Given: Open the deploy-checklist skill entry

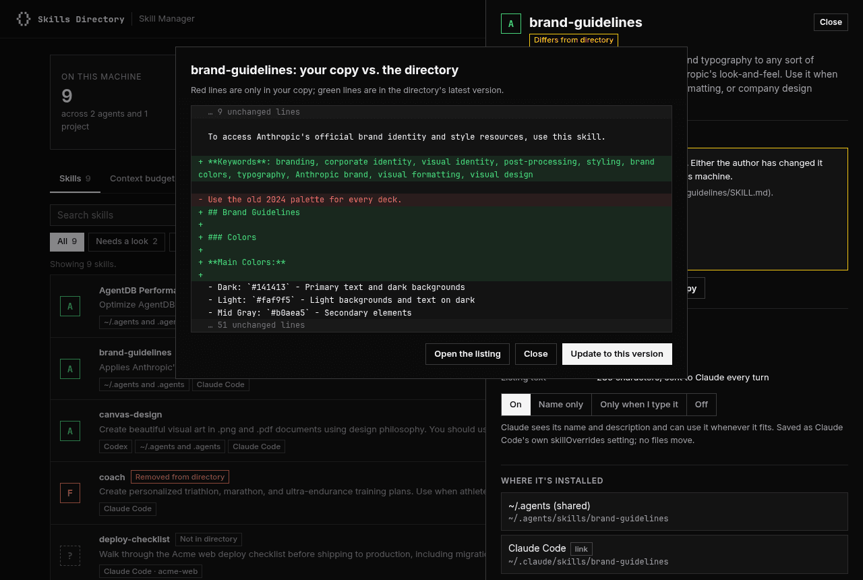Looking at the screenshot, I should pyautogui.click(x=268, y=553).
